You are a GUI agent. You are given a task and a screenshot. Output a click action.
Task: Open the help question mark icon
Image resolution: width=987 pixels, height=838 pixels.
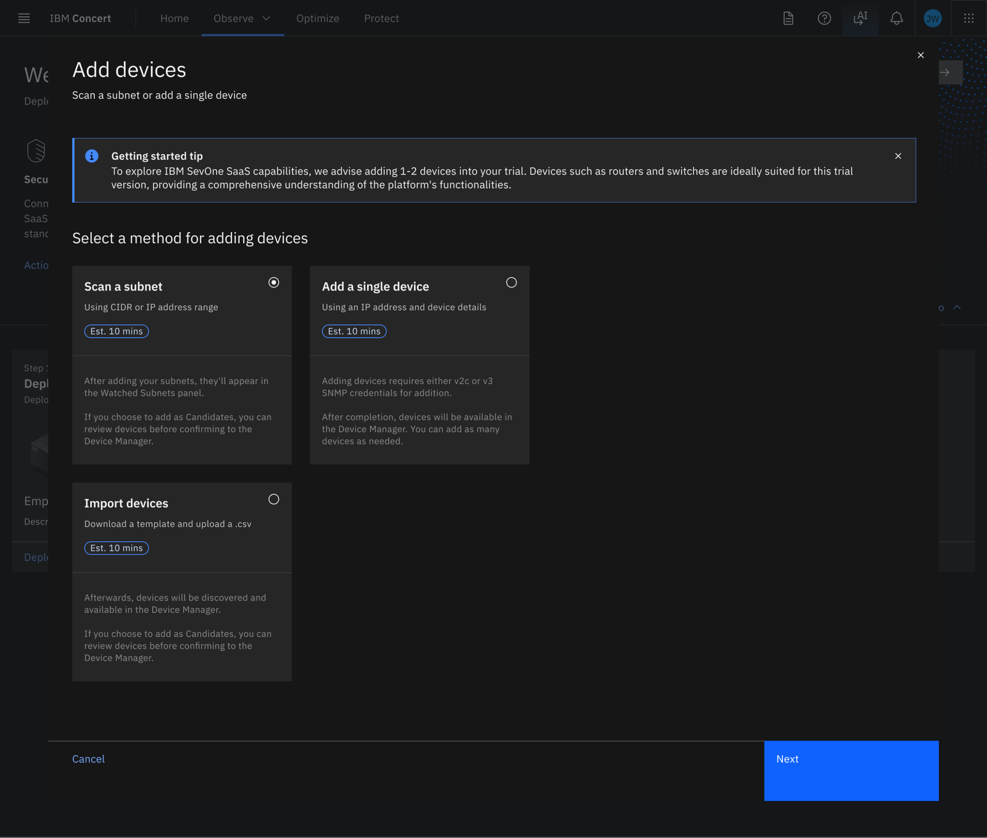click(x=824, y=18)
